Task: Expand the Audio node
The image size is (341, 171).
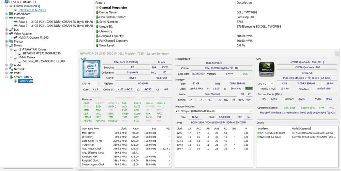Action: tap(6, 65)
